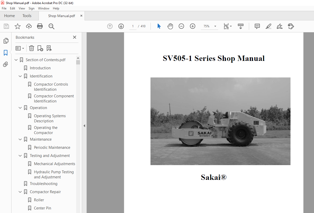Collapse Testing and Adjustment bookmark group
This screenshot has width=314, height=213.
pos(20,156)
